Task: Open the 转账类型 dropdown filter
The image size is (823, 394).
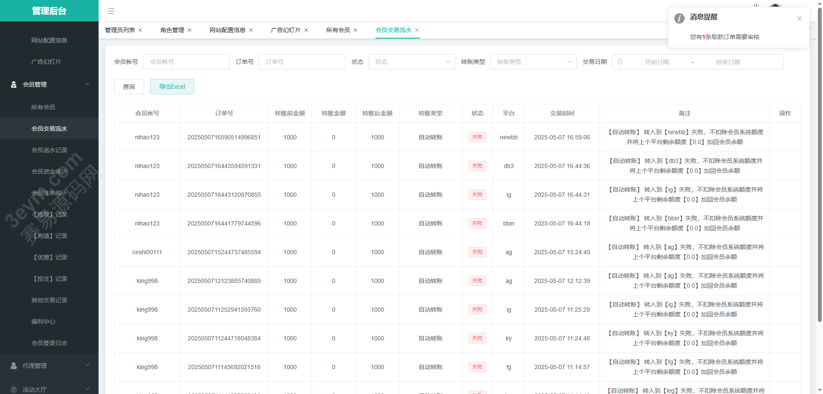Action: tap(533, 62)
